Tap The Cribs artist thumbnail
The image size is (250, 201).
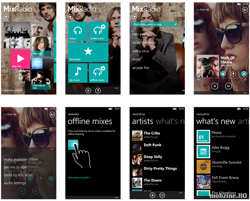(x=137, y=136)
